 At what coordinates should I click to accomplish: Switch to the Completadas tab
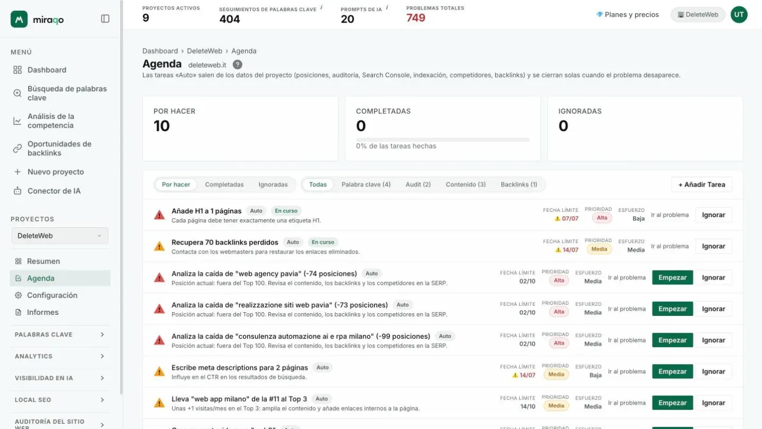point(224,184)
